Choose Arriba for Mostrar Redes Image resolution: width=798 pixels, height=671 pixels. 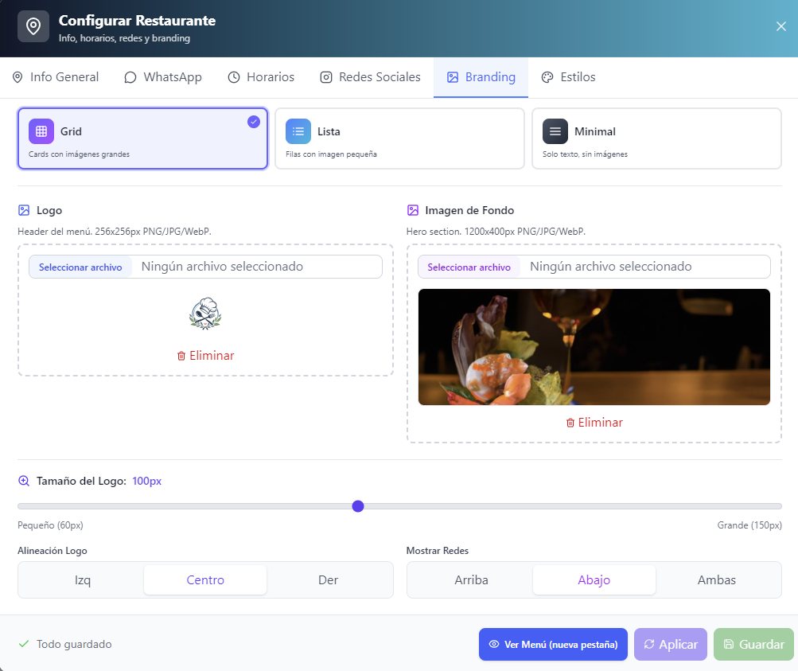(471, 579)
